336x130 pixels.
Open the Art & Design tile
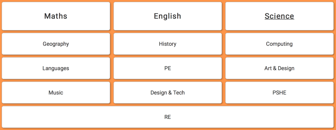coord(279,68)
